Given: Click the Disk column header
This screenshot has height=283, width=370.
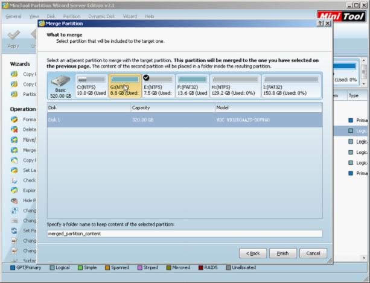Looking at the screenshot, I should coord(89,107).
